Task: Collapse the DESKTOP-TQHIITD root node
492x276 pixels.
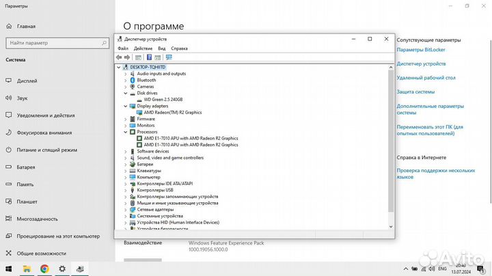Action: click(119, 67)
